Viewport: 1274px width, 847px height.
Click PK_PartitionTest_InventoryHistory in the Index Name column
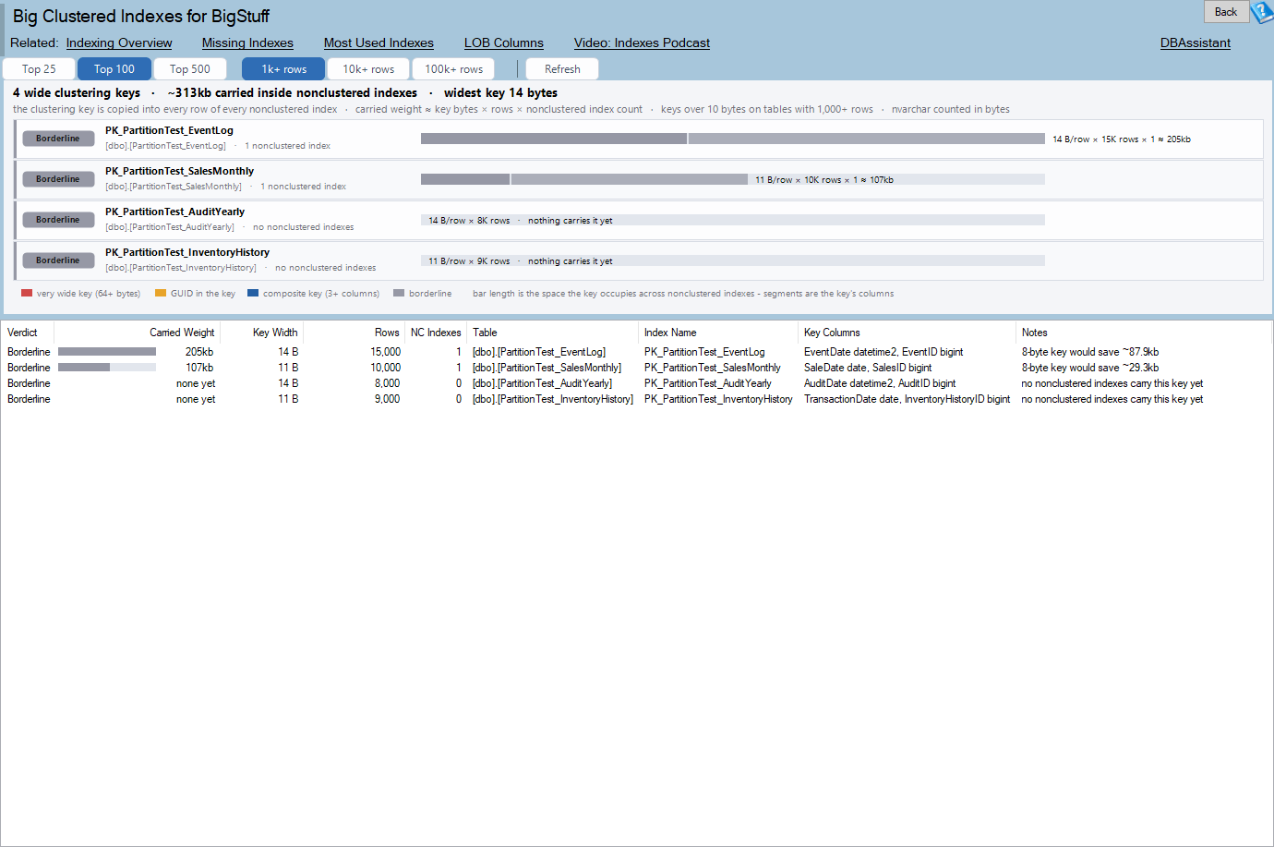pyautogui.click(x=718, y=399)
